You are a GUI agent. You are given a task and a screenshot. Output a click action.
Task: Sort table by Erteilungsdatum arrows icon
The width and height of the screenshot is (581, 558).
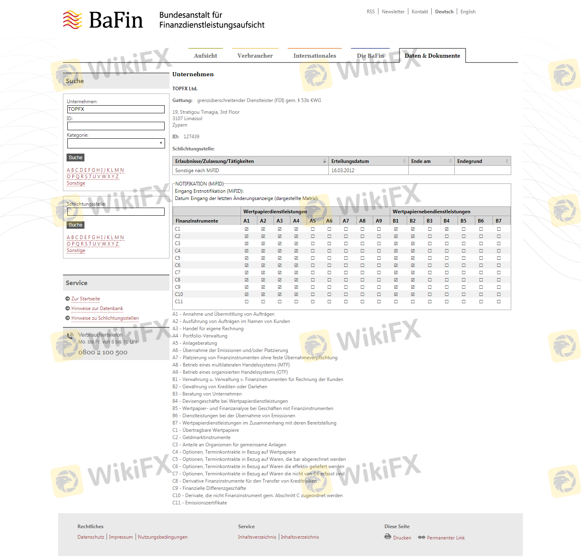[x=404, y=161]
